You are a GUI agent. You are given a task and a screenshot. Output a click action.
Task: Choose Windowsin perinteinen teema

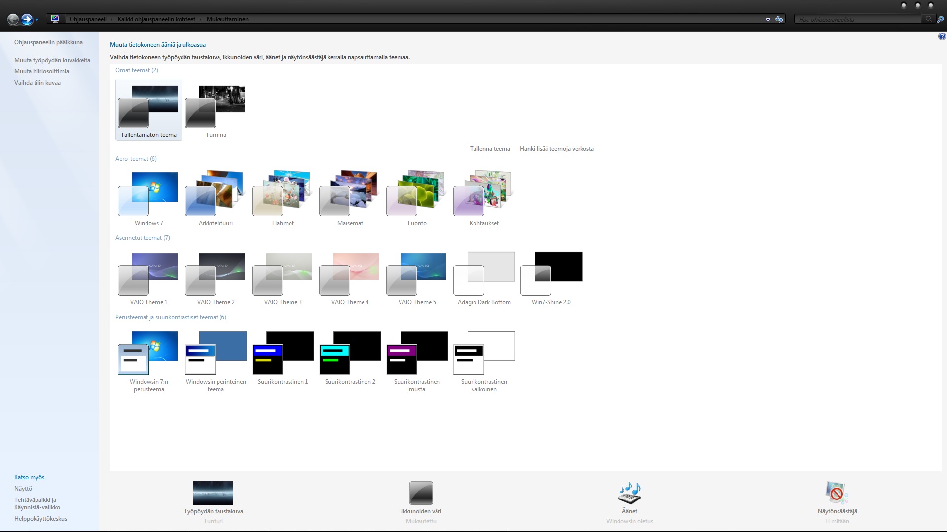(x=216, y=361)
